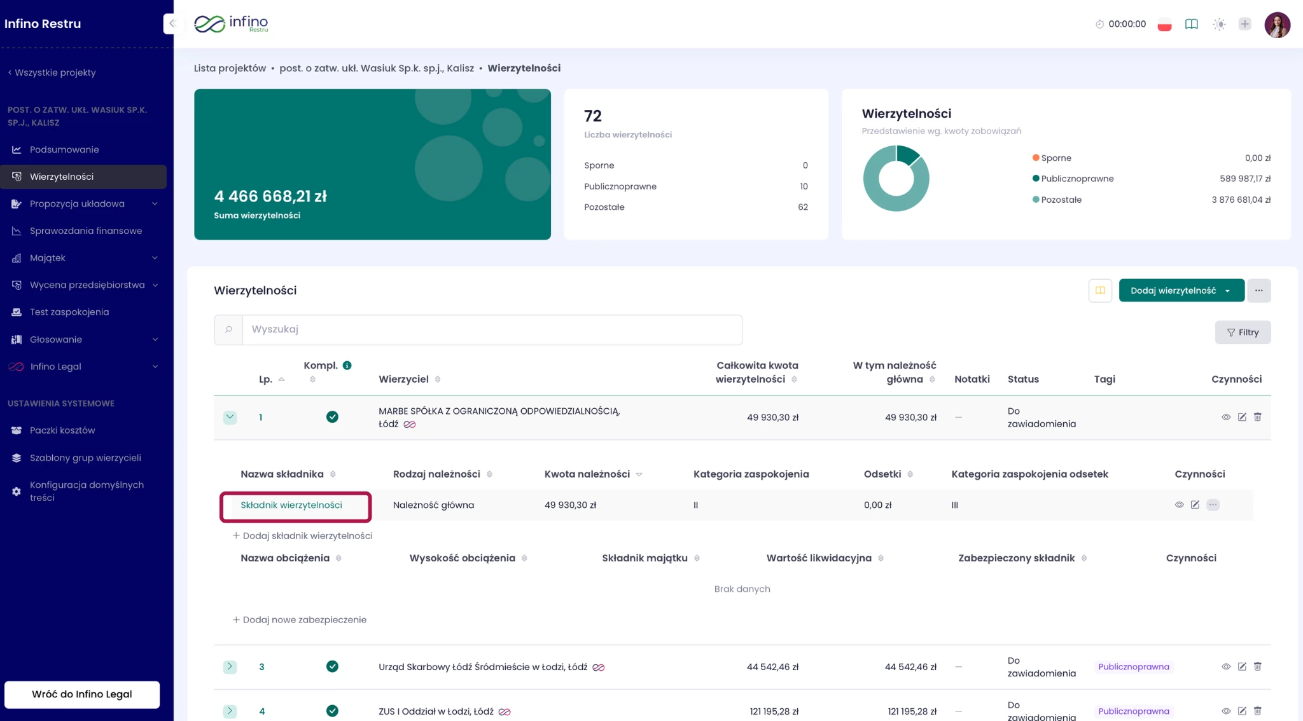This screenshot has width=1303, height=721.
Task: Click the Kompl. info icon
Action: 347,366
